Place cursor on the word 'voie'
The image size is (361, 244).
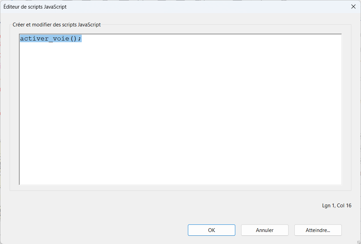click(x=60, y=38)
